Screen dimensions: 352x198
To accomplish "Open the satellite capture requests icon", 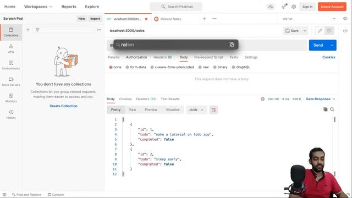I will [284, 7].
